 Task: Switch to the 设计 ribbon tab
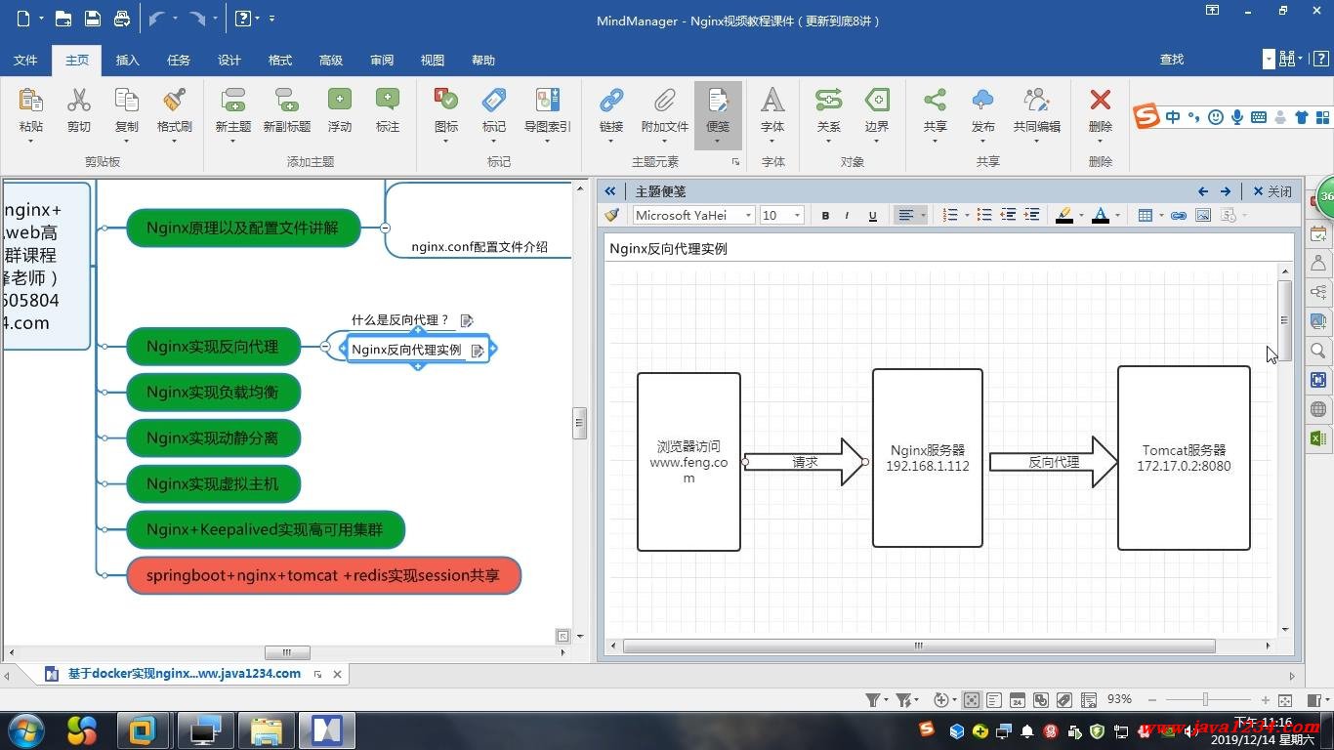coord(229,61)
